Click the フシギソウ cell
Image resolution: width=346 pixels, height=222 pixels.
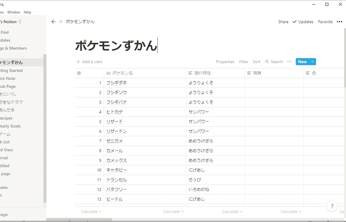(145, 92)
